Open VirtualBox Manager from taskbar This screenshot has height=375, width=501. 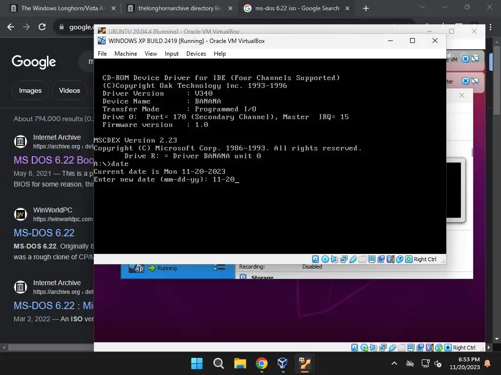coord(283,363)
